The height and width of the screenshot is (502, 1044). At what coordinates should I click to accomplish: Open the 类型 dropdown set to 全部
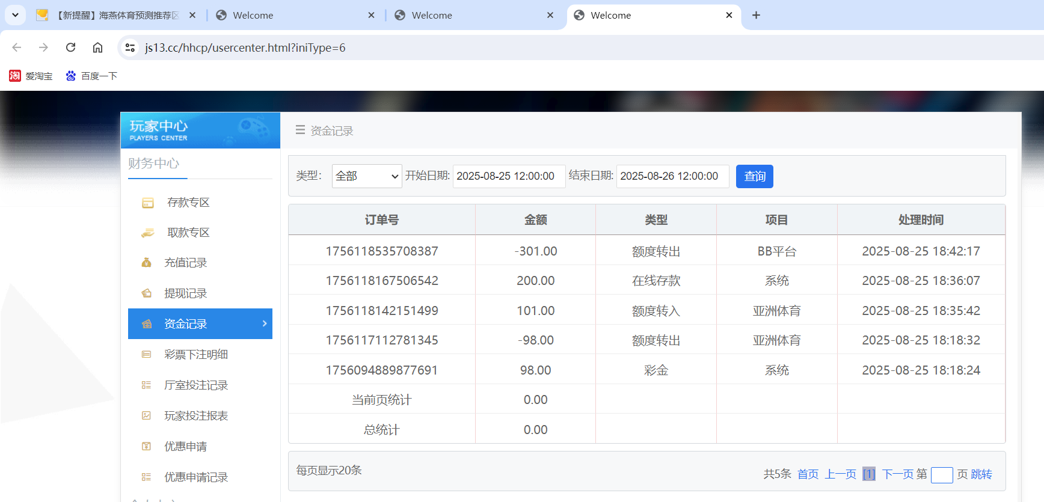(x=366, y=176)
